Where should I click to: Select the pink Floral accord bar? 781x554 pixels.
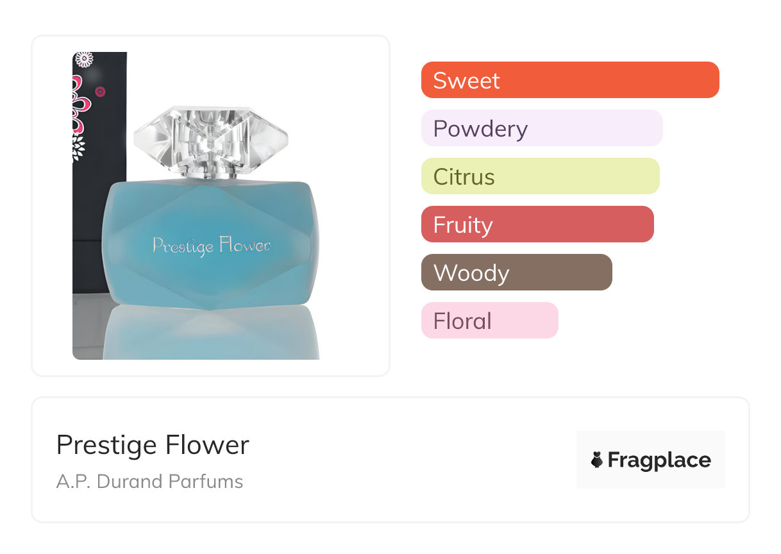coord(490,321)
